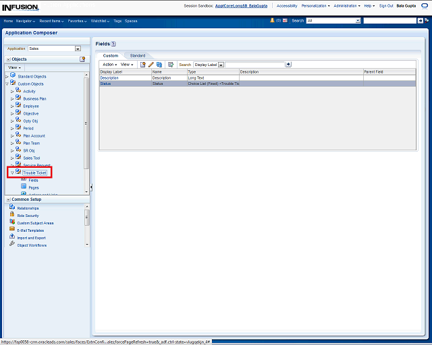
Task: Click the Custom Subject Areas icon
Action: pyautogui.click(x=12, y=222)
